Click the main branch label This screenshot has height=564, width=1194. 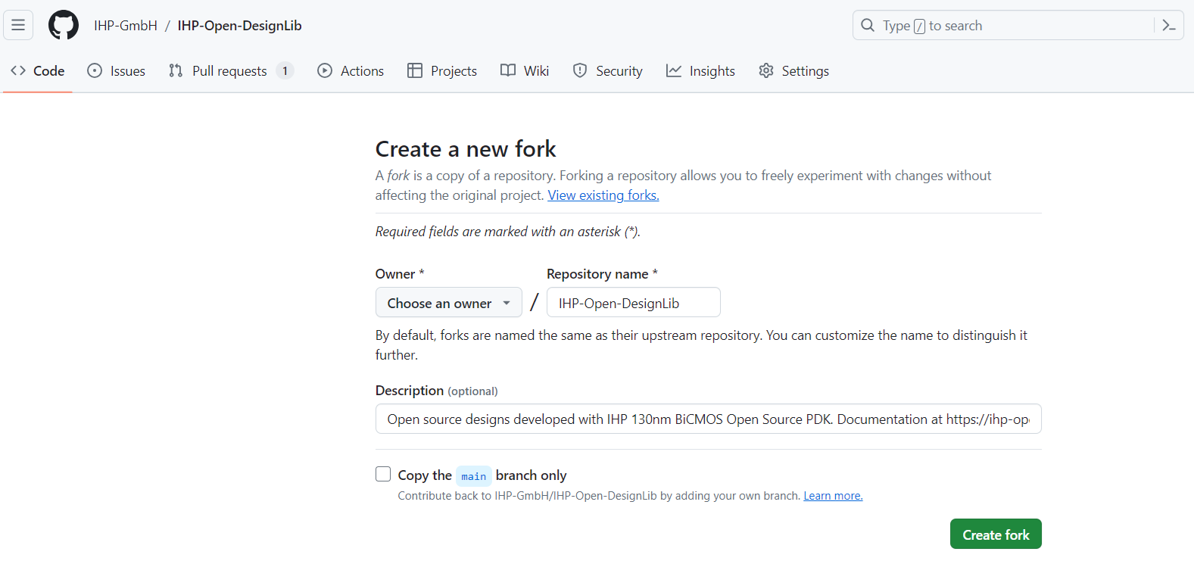tap(474, 475)
